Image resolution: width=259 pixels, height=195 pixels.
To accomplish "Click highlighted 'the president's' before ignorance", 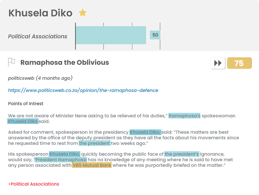I will 182,154.
